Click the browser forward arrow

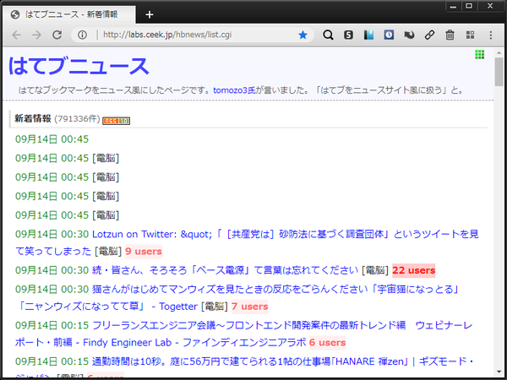click(37, 35)
